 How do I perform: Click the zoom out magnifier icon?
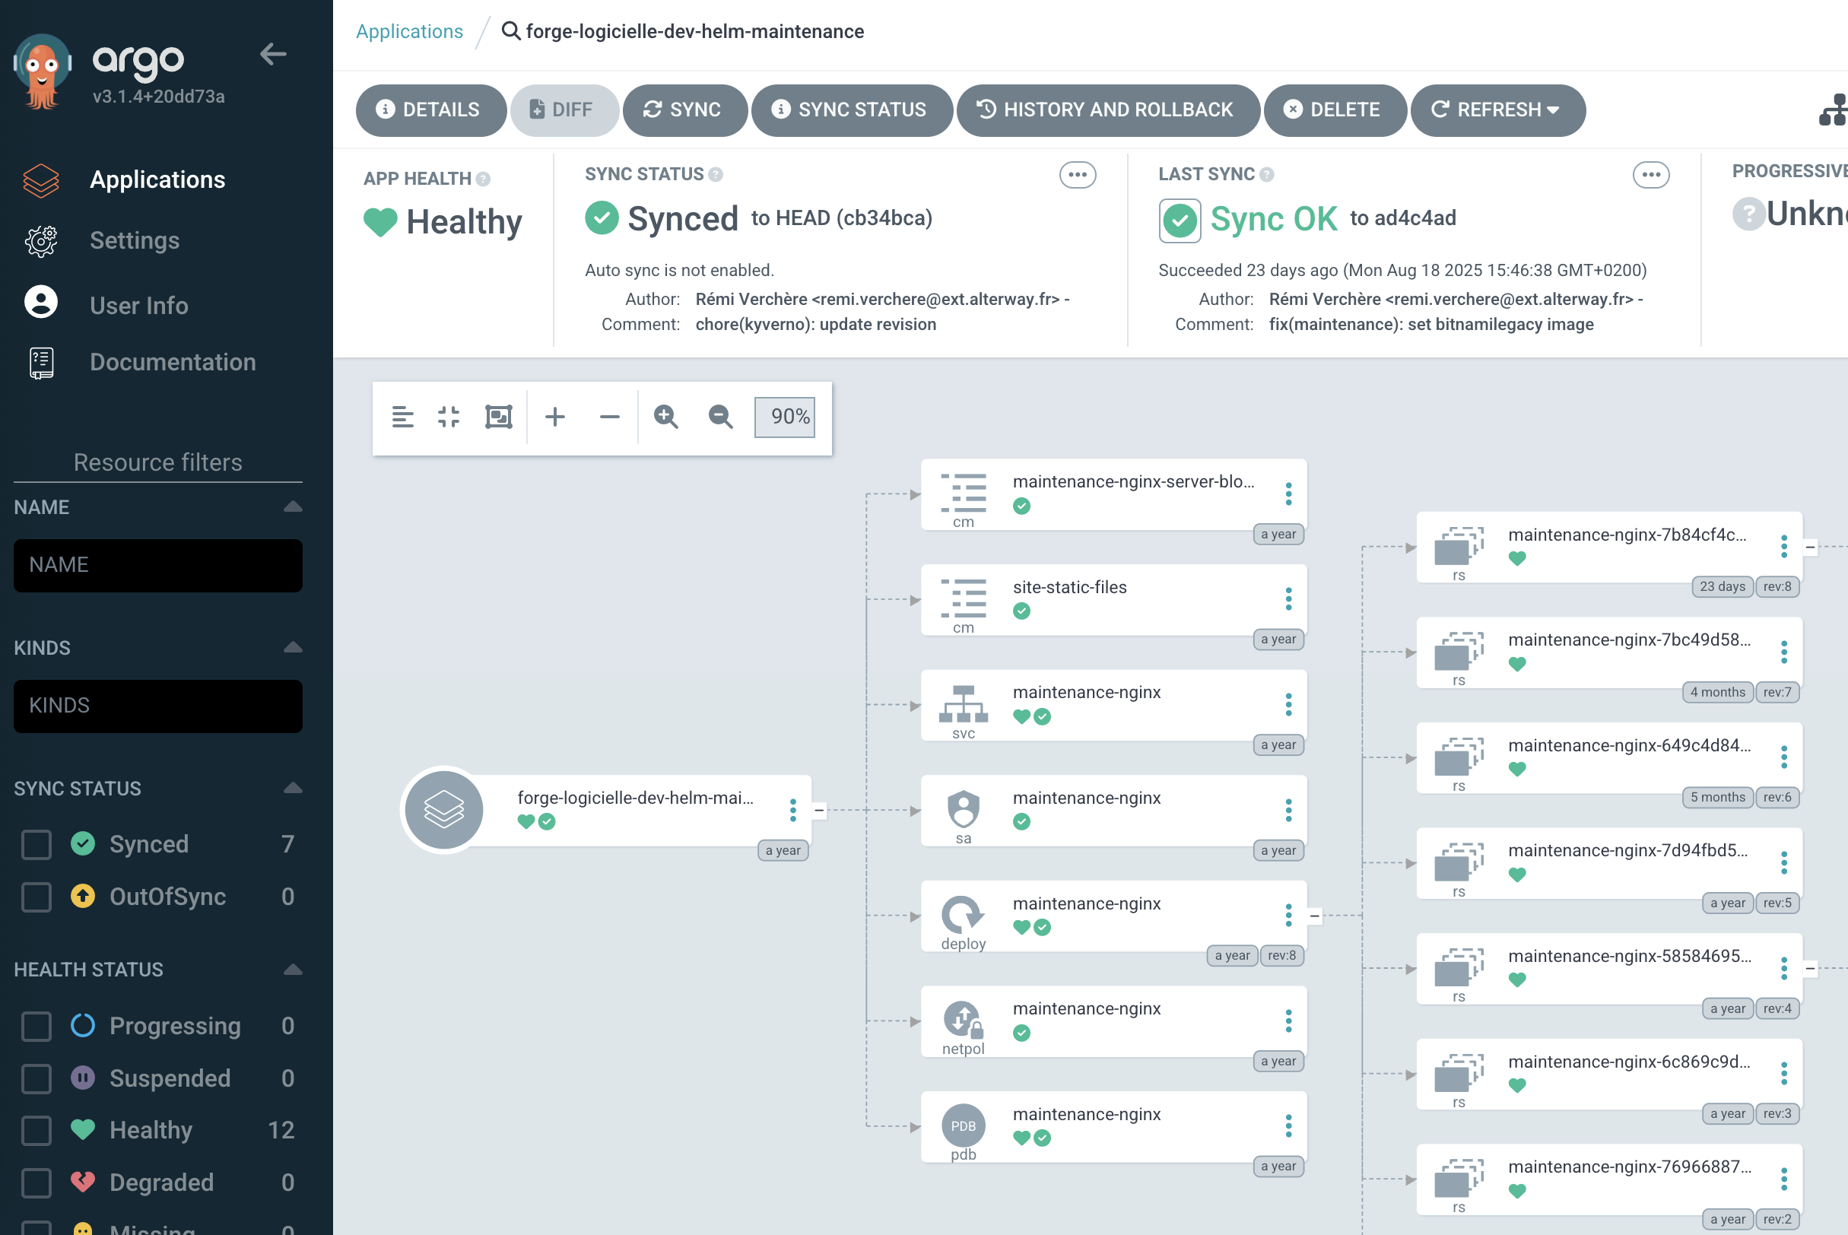click(720, 417)
